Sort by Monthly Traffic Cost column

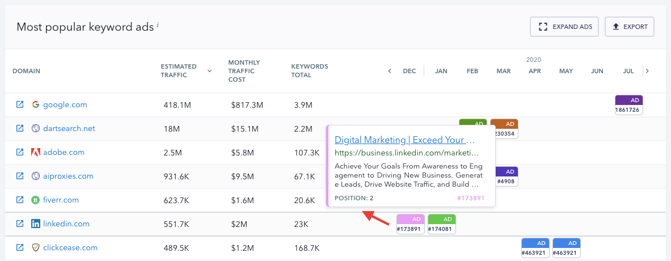click(244, 71)
